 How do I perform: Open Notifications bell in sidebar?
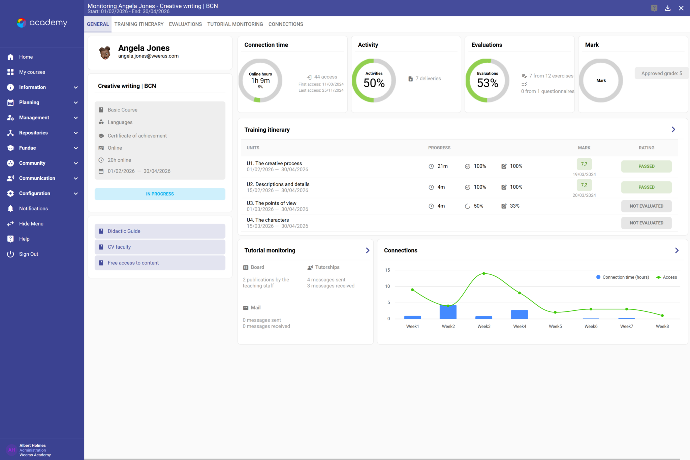(10, 209)
